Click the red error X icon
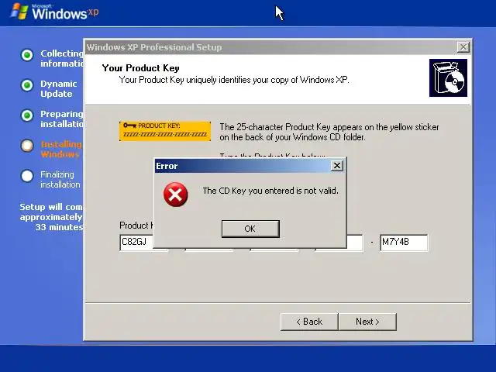This screenshot has height=372, width=496. tap(176, 195)
